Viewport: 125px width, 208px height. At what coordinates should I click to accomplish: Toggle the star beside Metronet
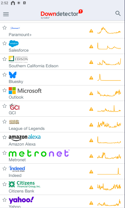tap(5, 153)
